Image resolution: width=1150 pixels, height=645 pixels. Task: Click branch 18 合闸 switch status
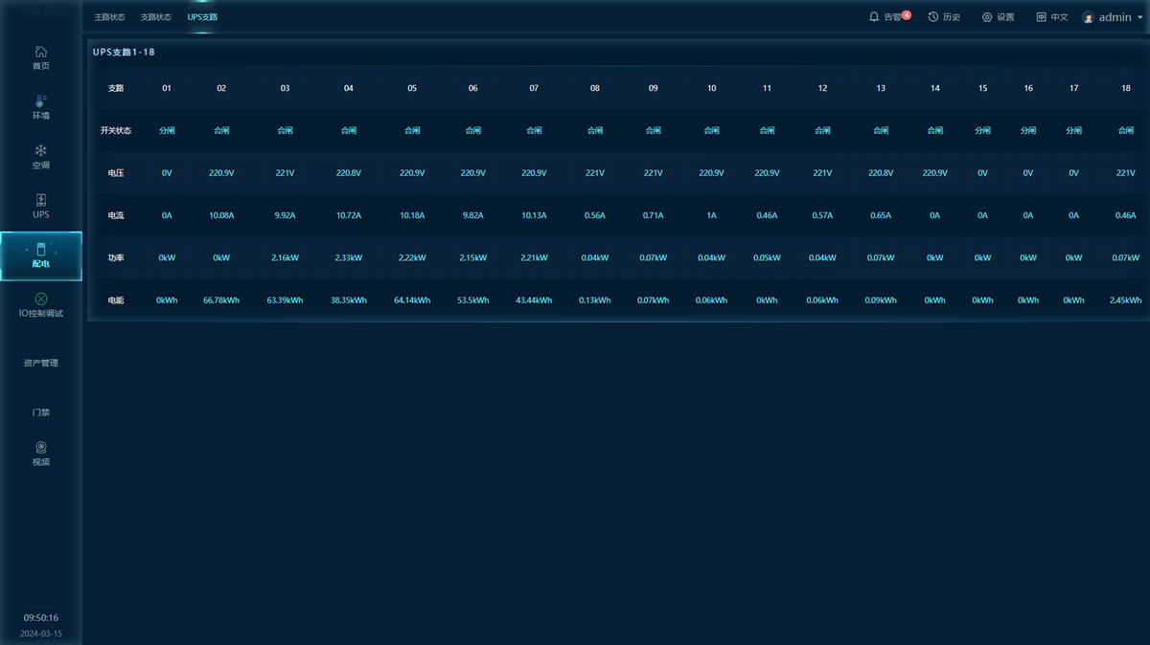[1126, 130]
